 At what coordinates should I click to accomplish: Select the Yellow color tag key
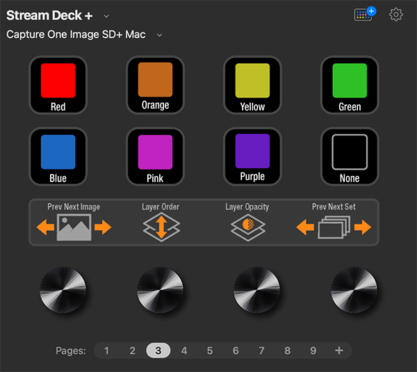click(x=252, y=85)
